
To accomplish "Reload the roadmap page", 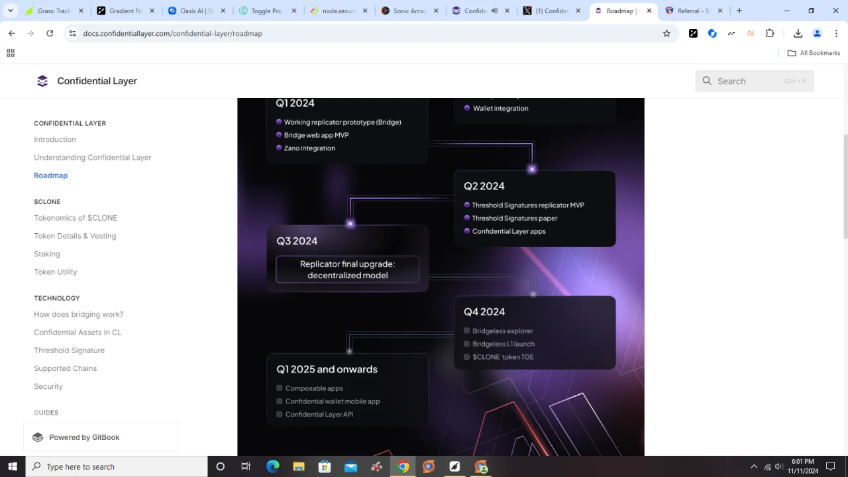I will [50, 33].
